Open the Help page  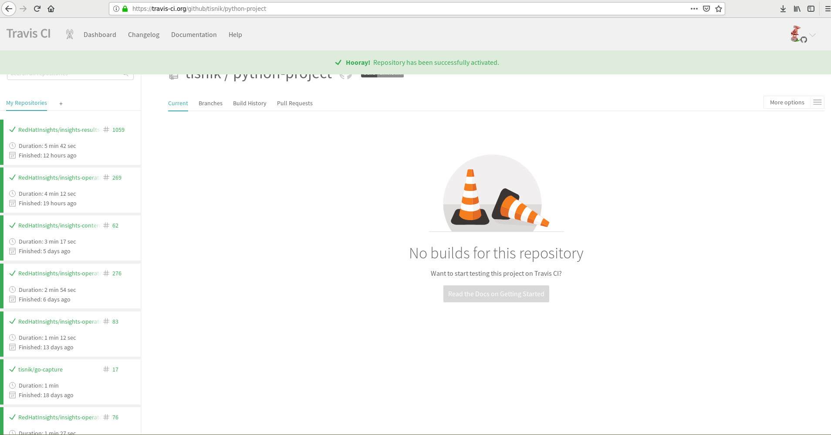[x=235, y=35]
